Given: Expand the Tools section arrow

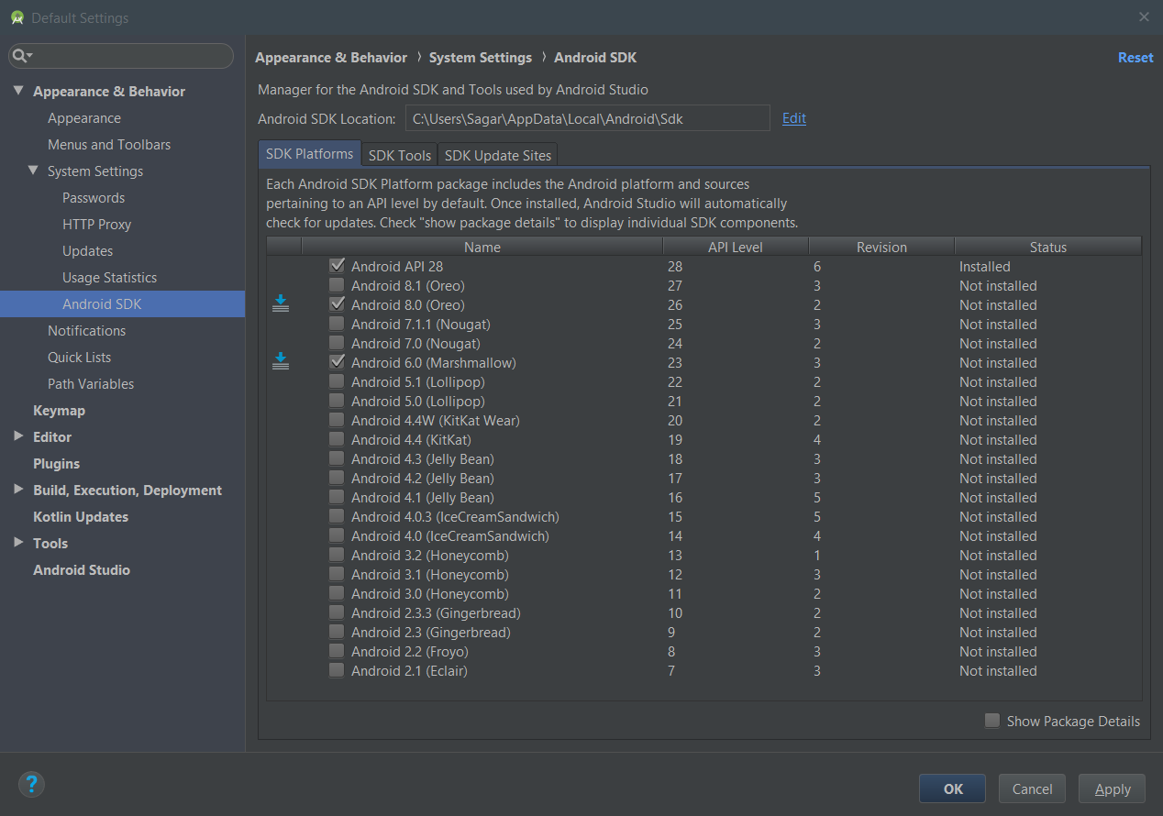Looking at the screenshot, I should coord(18,543).
